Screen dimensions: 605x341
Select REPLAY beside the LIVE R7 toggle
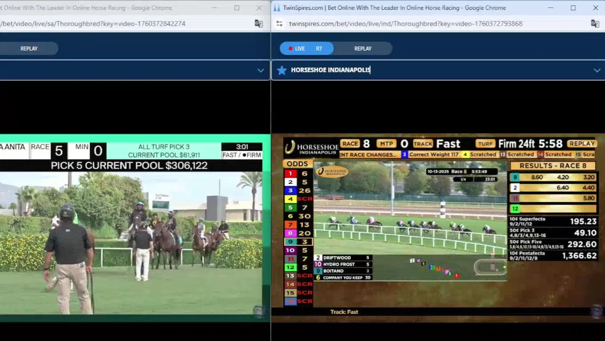[x=363, y=48]
